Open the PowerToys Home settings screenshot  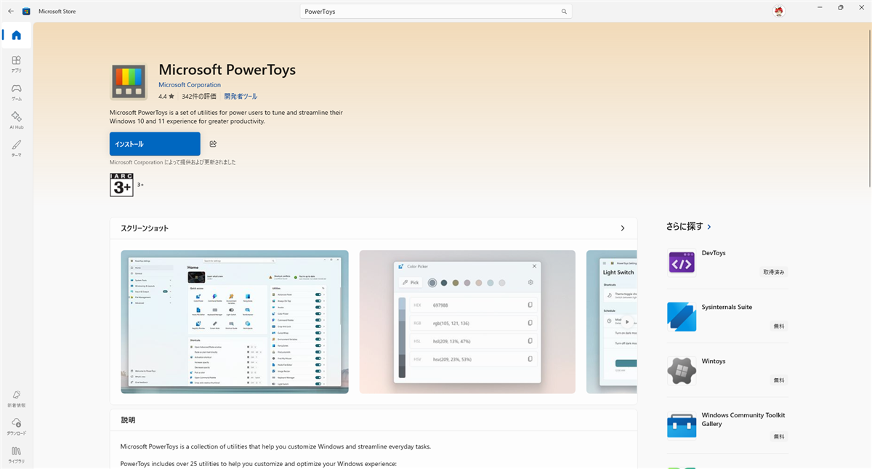pos(234,321)
